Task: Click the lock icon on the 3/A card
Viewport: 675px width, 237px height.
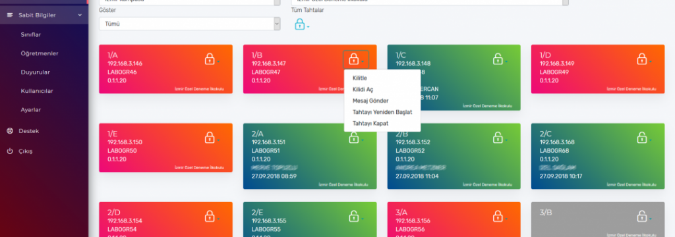Action: point(498,216)
